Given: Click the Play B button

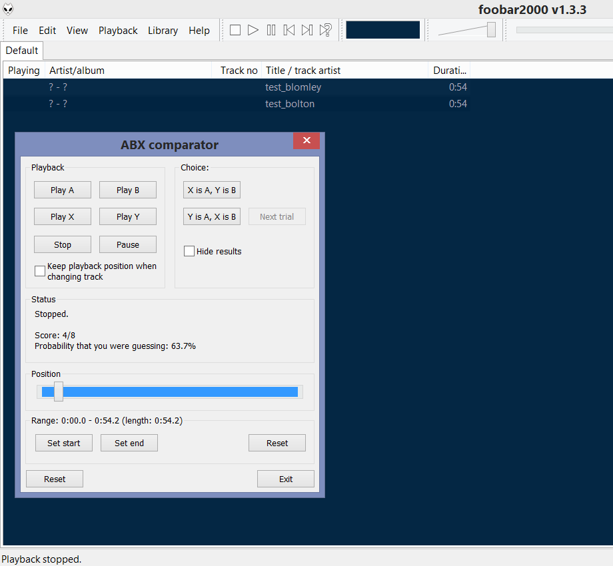Looking at the screenshot, I should point(128,190).
